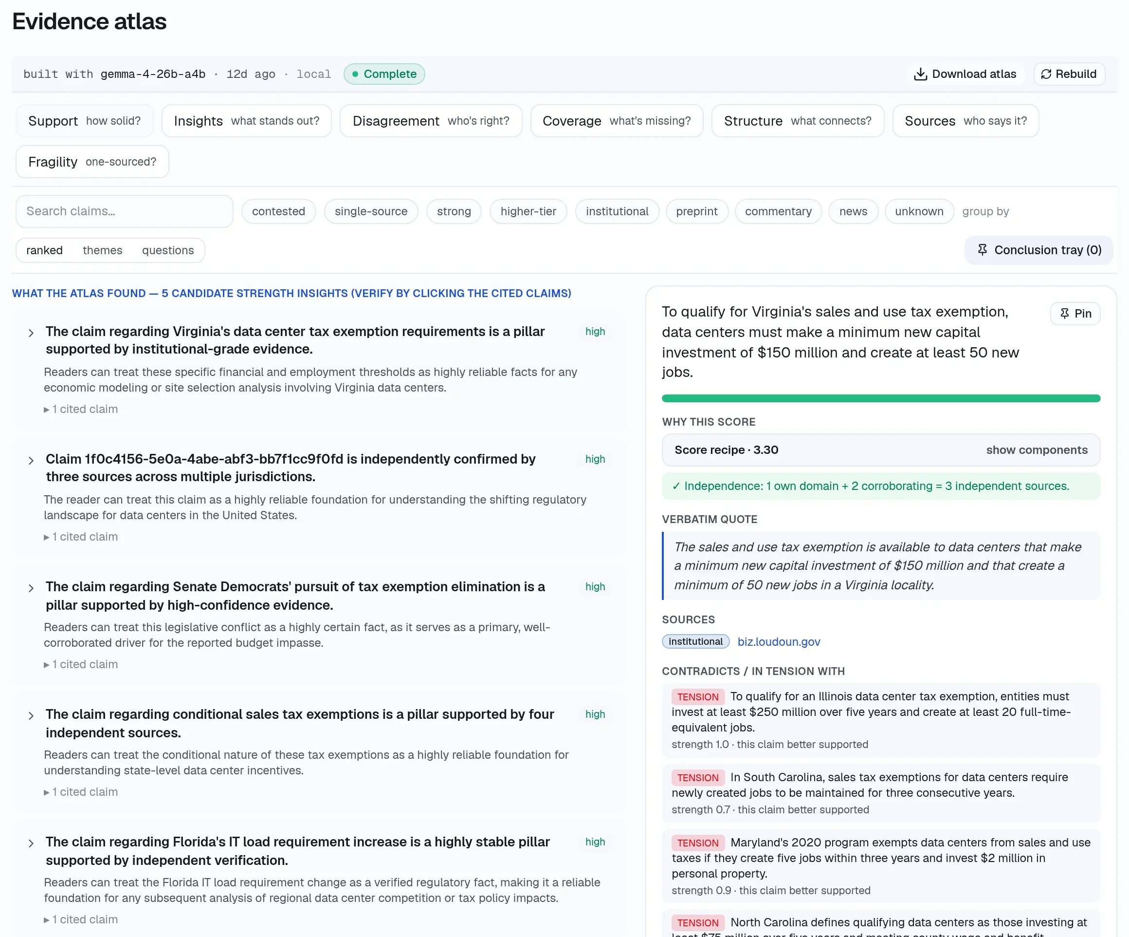Open the South Carolina tension claim
Image resolution: width=1129 pixels, height=937 pixels.
(881, 793)
